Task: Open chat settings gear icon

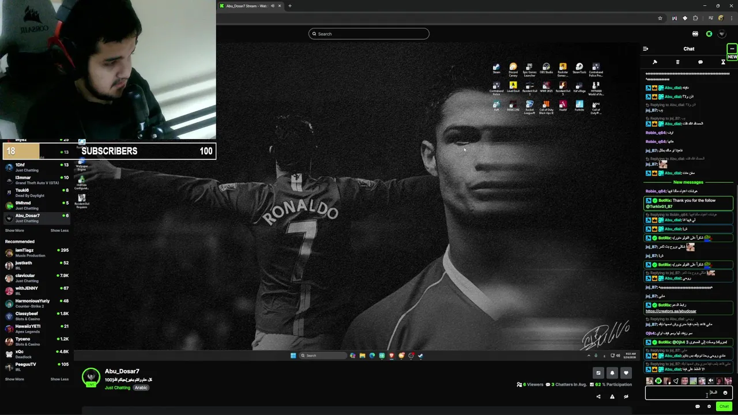Action: tap(709, 406)
